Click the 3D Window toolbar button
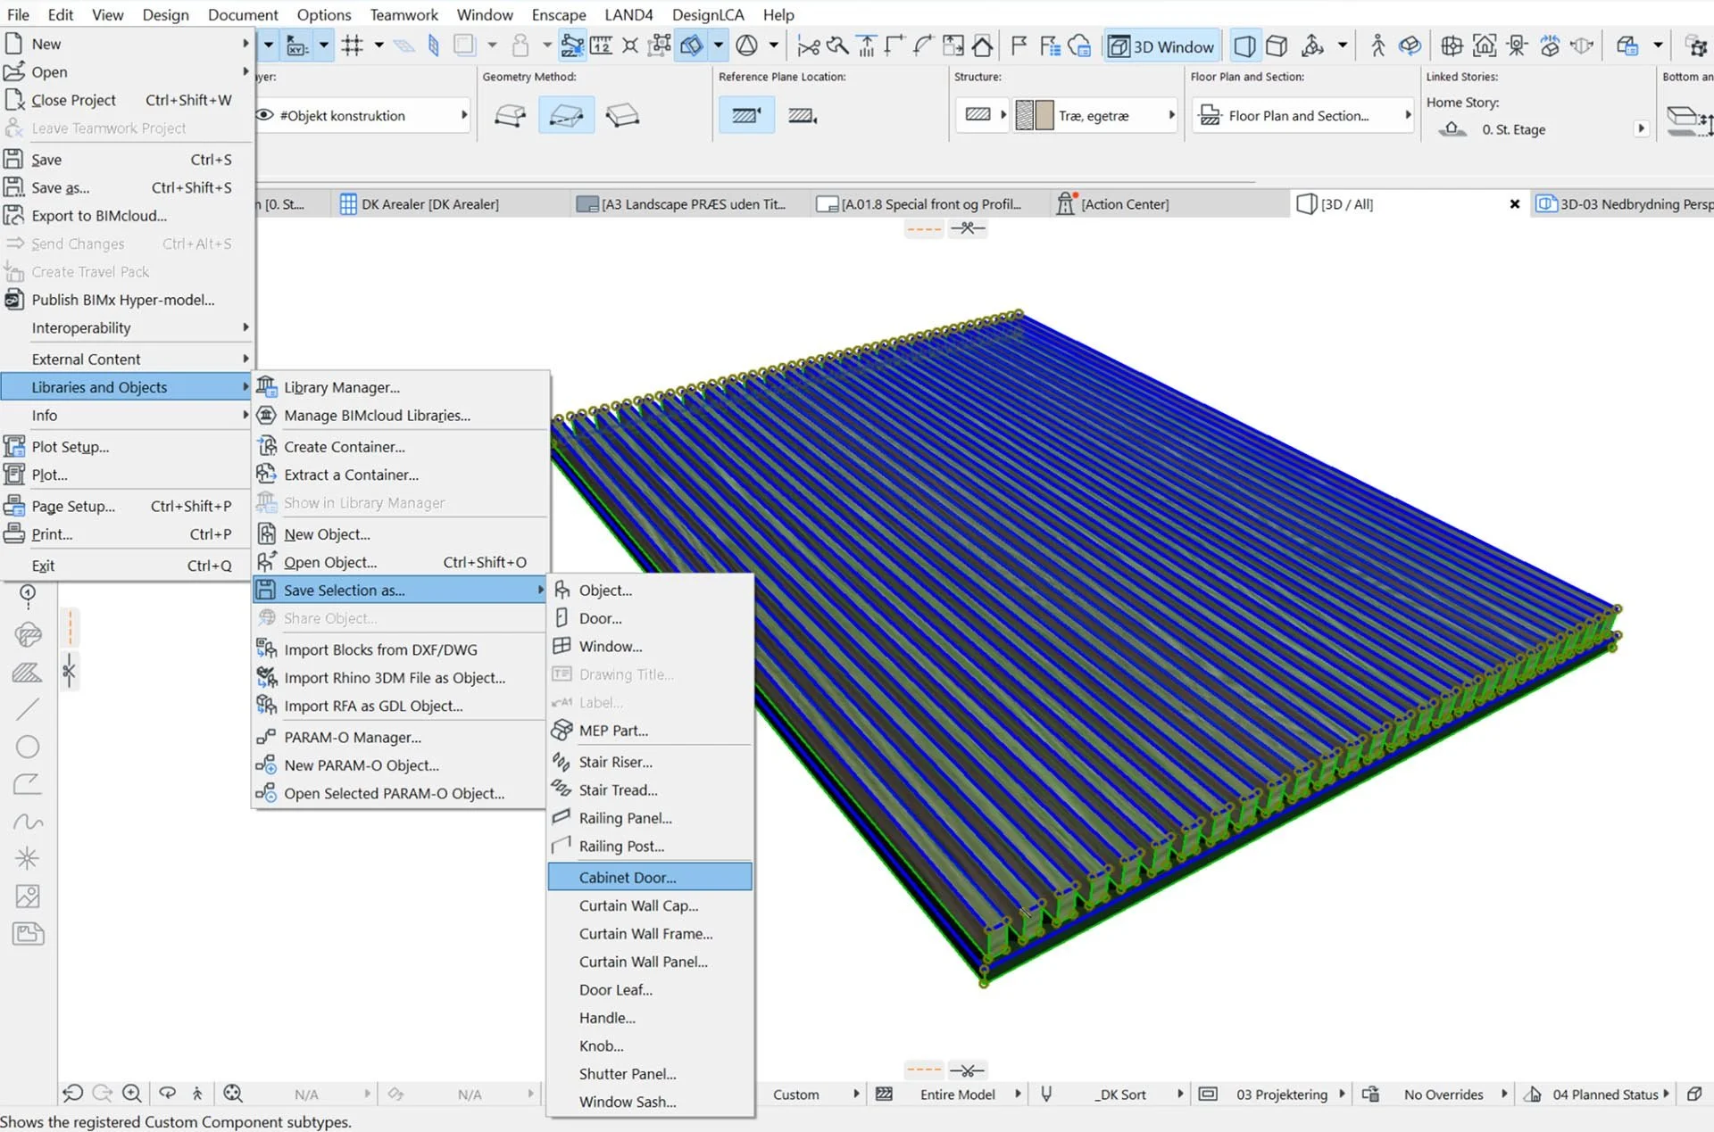Screen dimensions: 1714x1132 1161,46
